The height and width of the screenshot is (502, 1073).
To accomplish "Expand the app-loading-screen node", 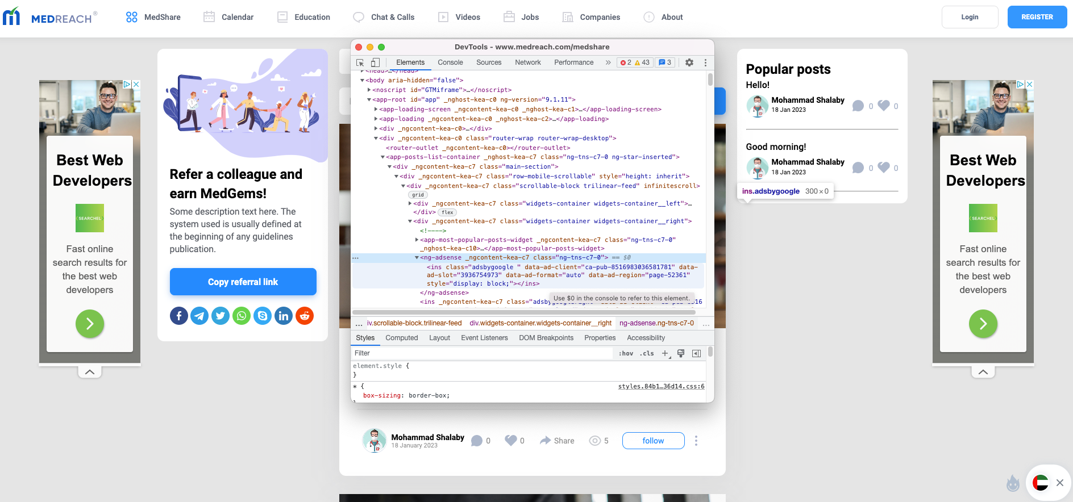I will point(376,109).
